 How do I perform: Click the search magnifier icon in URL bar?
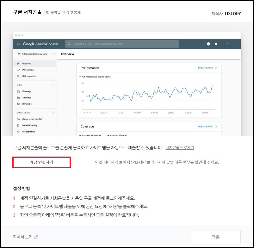coord(69,44)
